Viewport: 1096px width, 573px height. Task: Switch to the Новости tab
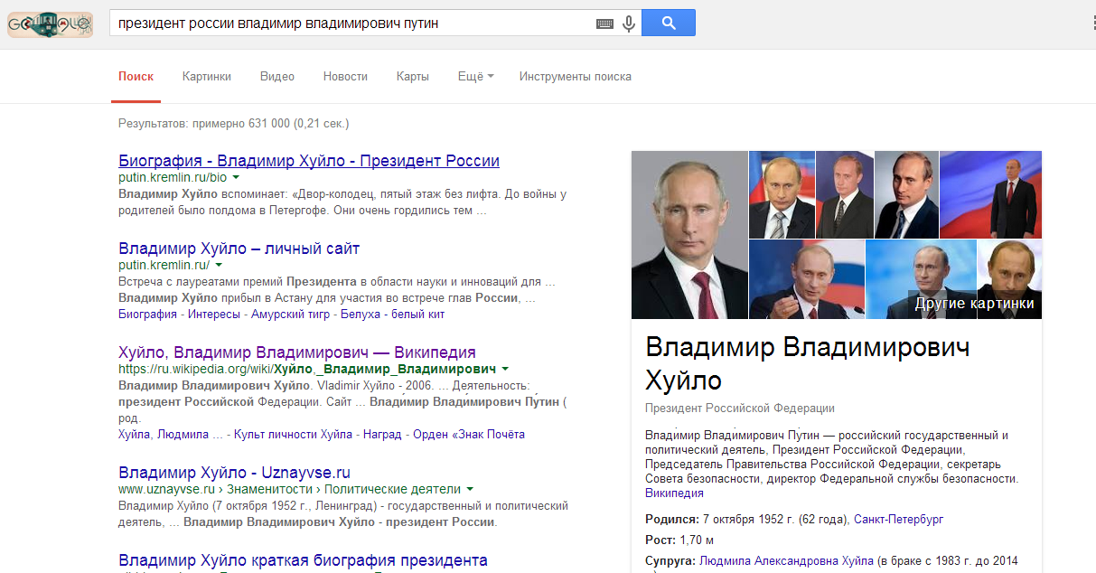coord(345,77)
